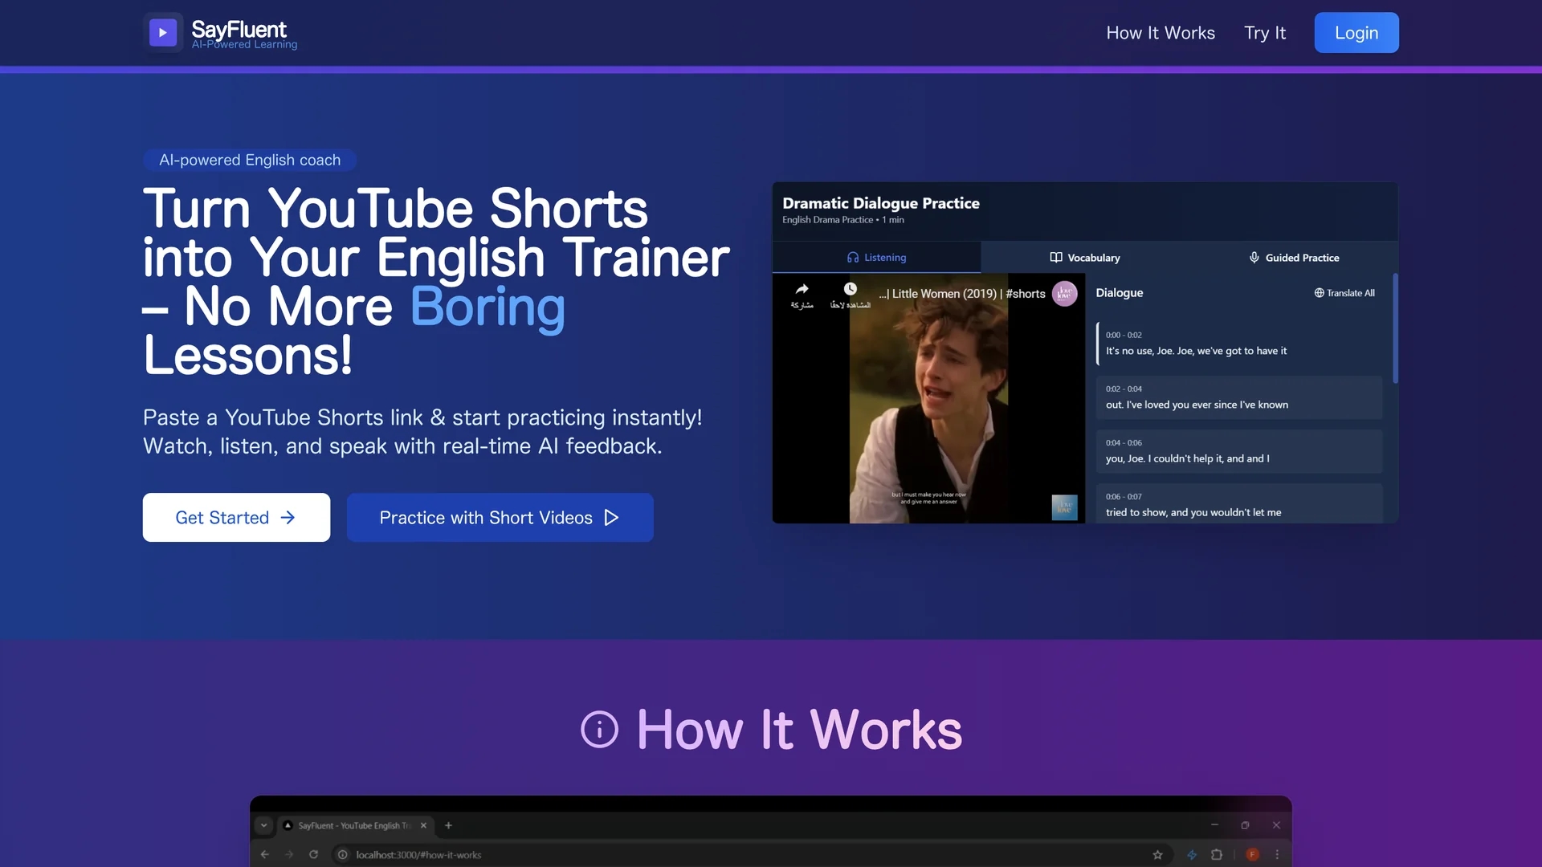Open the Little Women (2019) video title
The image size is (1542, 867).
pos(962,294)
